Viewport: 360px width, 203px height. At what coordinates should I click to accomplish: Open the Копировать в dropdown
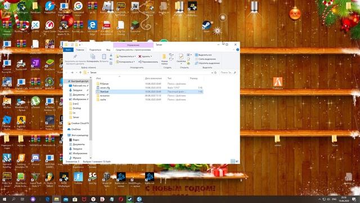pyautogui.click(x=125, y=61)
